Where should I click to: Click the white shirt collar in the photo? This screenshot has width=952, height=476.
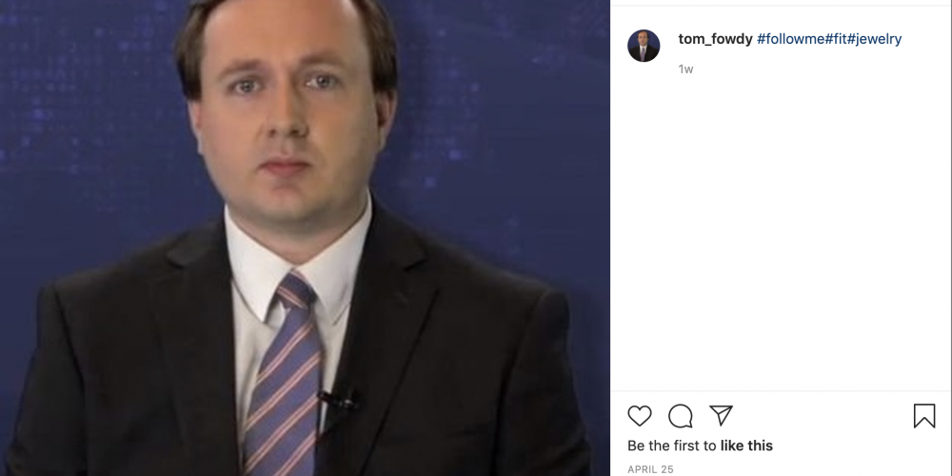coord(297,255)
